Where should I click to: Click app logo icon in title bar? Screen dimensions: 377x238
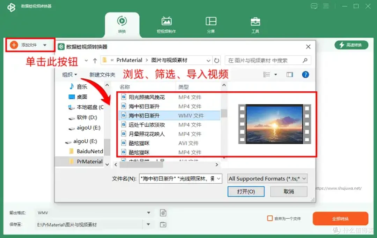click(11, 7)
